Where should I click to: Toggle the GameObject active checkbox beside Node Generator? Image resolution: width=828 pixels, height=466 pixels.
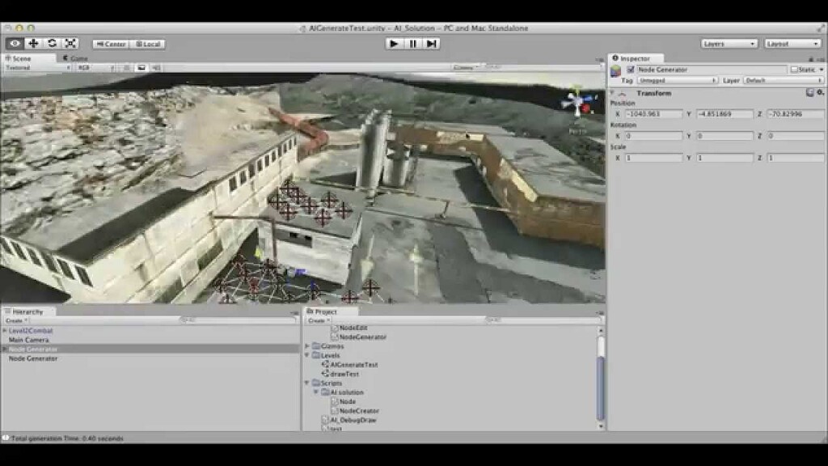click(630, 70)
